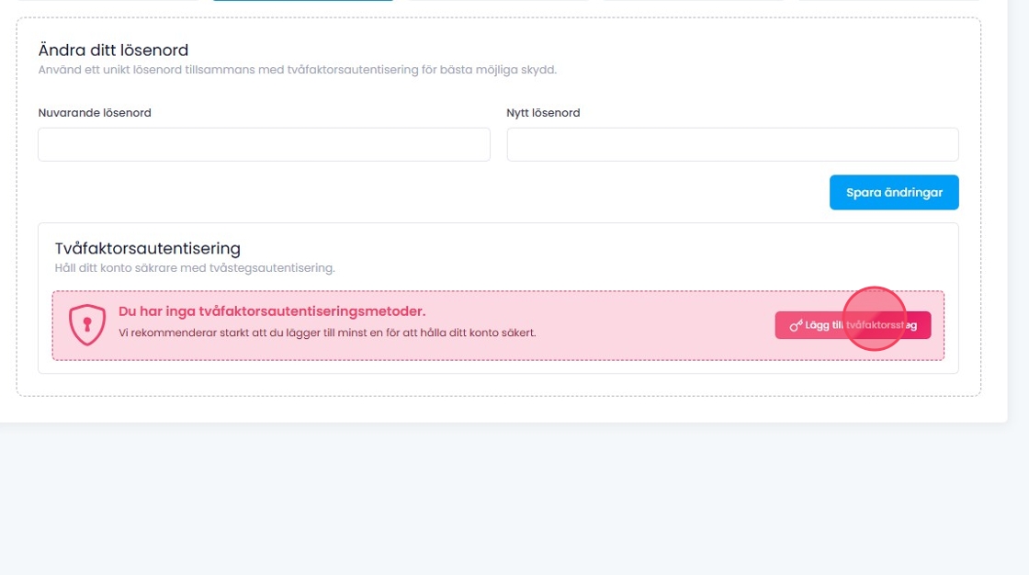Focus the Nuvarande lösenord input field

click(x=264, y=144)
